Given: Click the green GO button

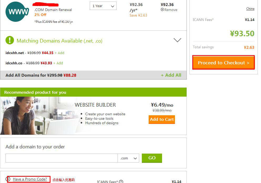Looking at the screenshot, I should [x=152, y=158].
